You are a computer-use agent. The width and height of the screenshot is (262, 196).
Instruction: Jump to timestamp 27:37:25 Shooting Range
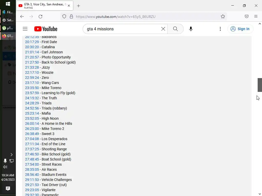coord(32,149)
